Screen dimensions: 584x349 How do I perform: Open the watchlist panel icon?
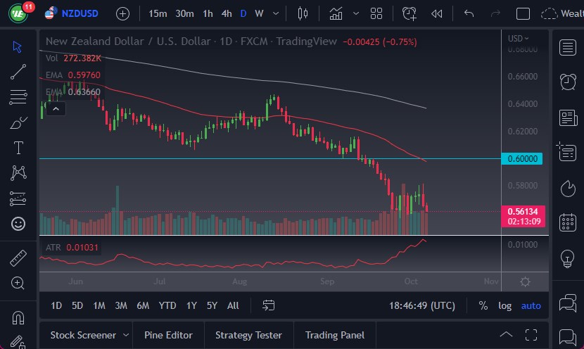click(568, 47)
